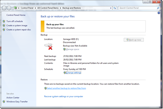Open Action Center under See also
163x109 pixels.
(13, 98)
